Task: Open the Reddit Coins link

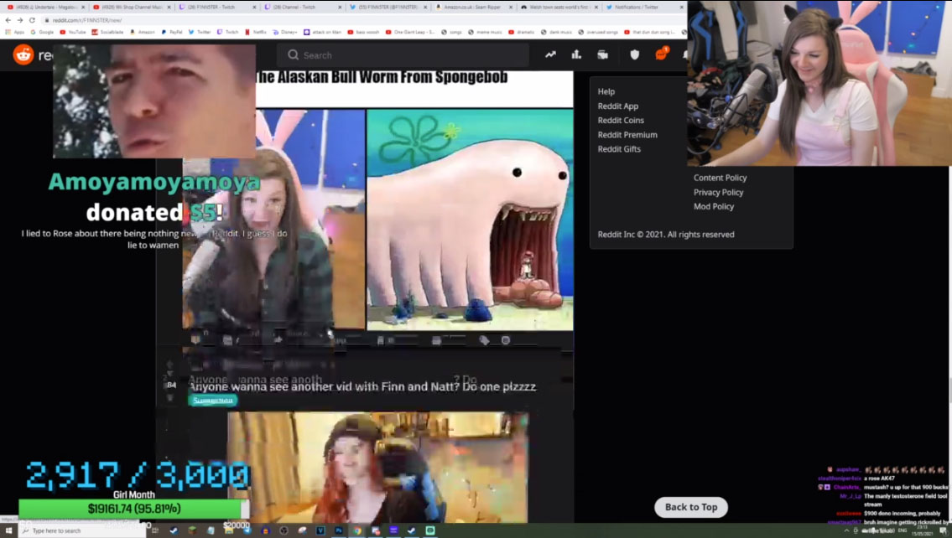Action: [x=621, y=120]
